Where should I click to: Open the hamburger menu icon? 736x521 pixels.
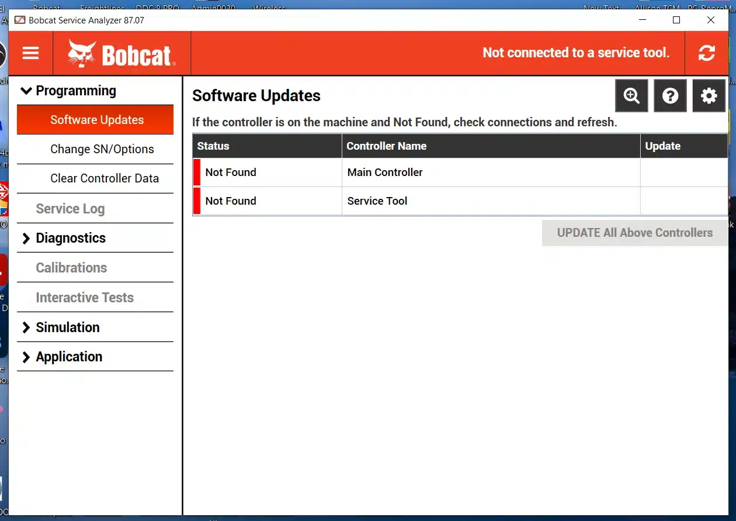click(30, 53)
